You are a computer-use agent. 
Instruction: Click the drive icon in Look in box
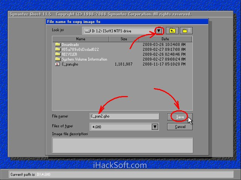point(87,31)
